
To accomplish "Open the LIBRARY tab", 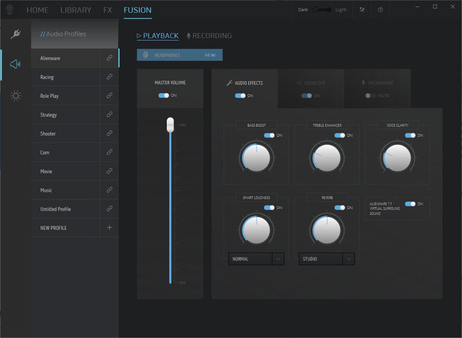I will [x=76, y=10].
